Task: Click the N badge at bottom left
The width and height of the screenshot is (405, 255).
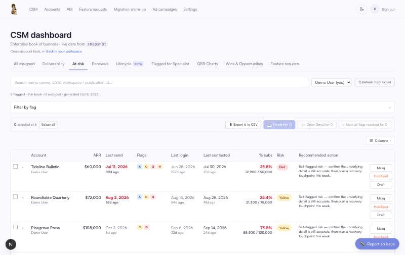Action: pyautogui.click(x=11, y=244)
